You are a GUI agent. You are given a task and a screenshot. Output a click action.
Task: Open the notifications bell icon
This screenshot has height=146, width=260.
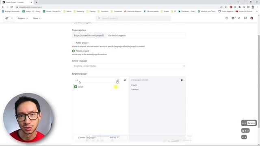click(239, 18)
